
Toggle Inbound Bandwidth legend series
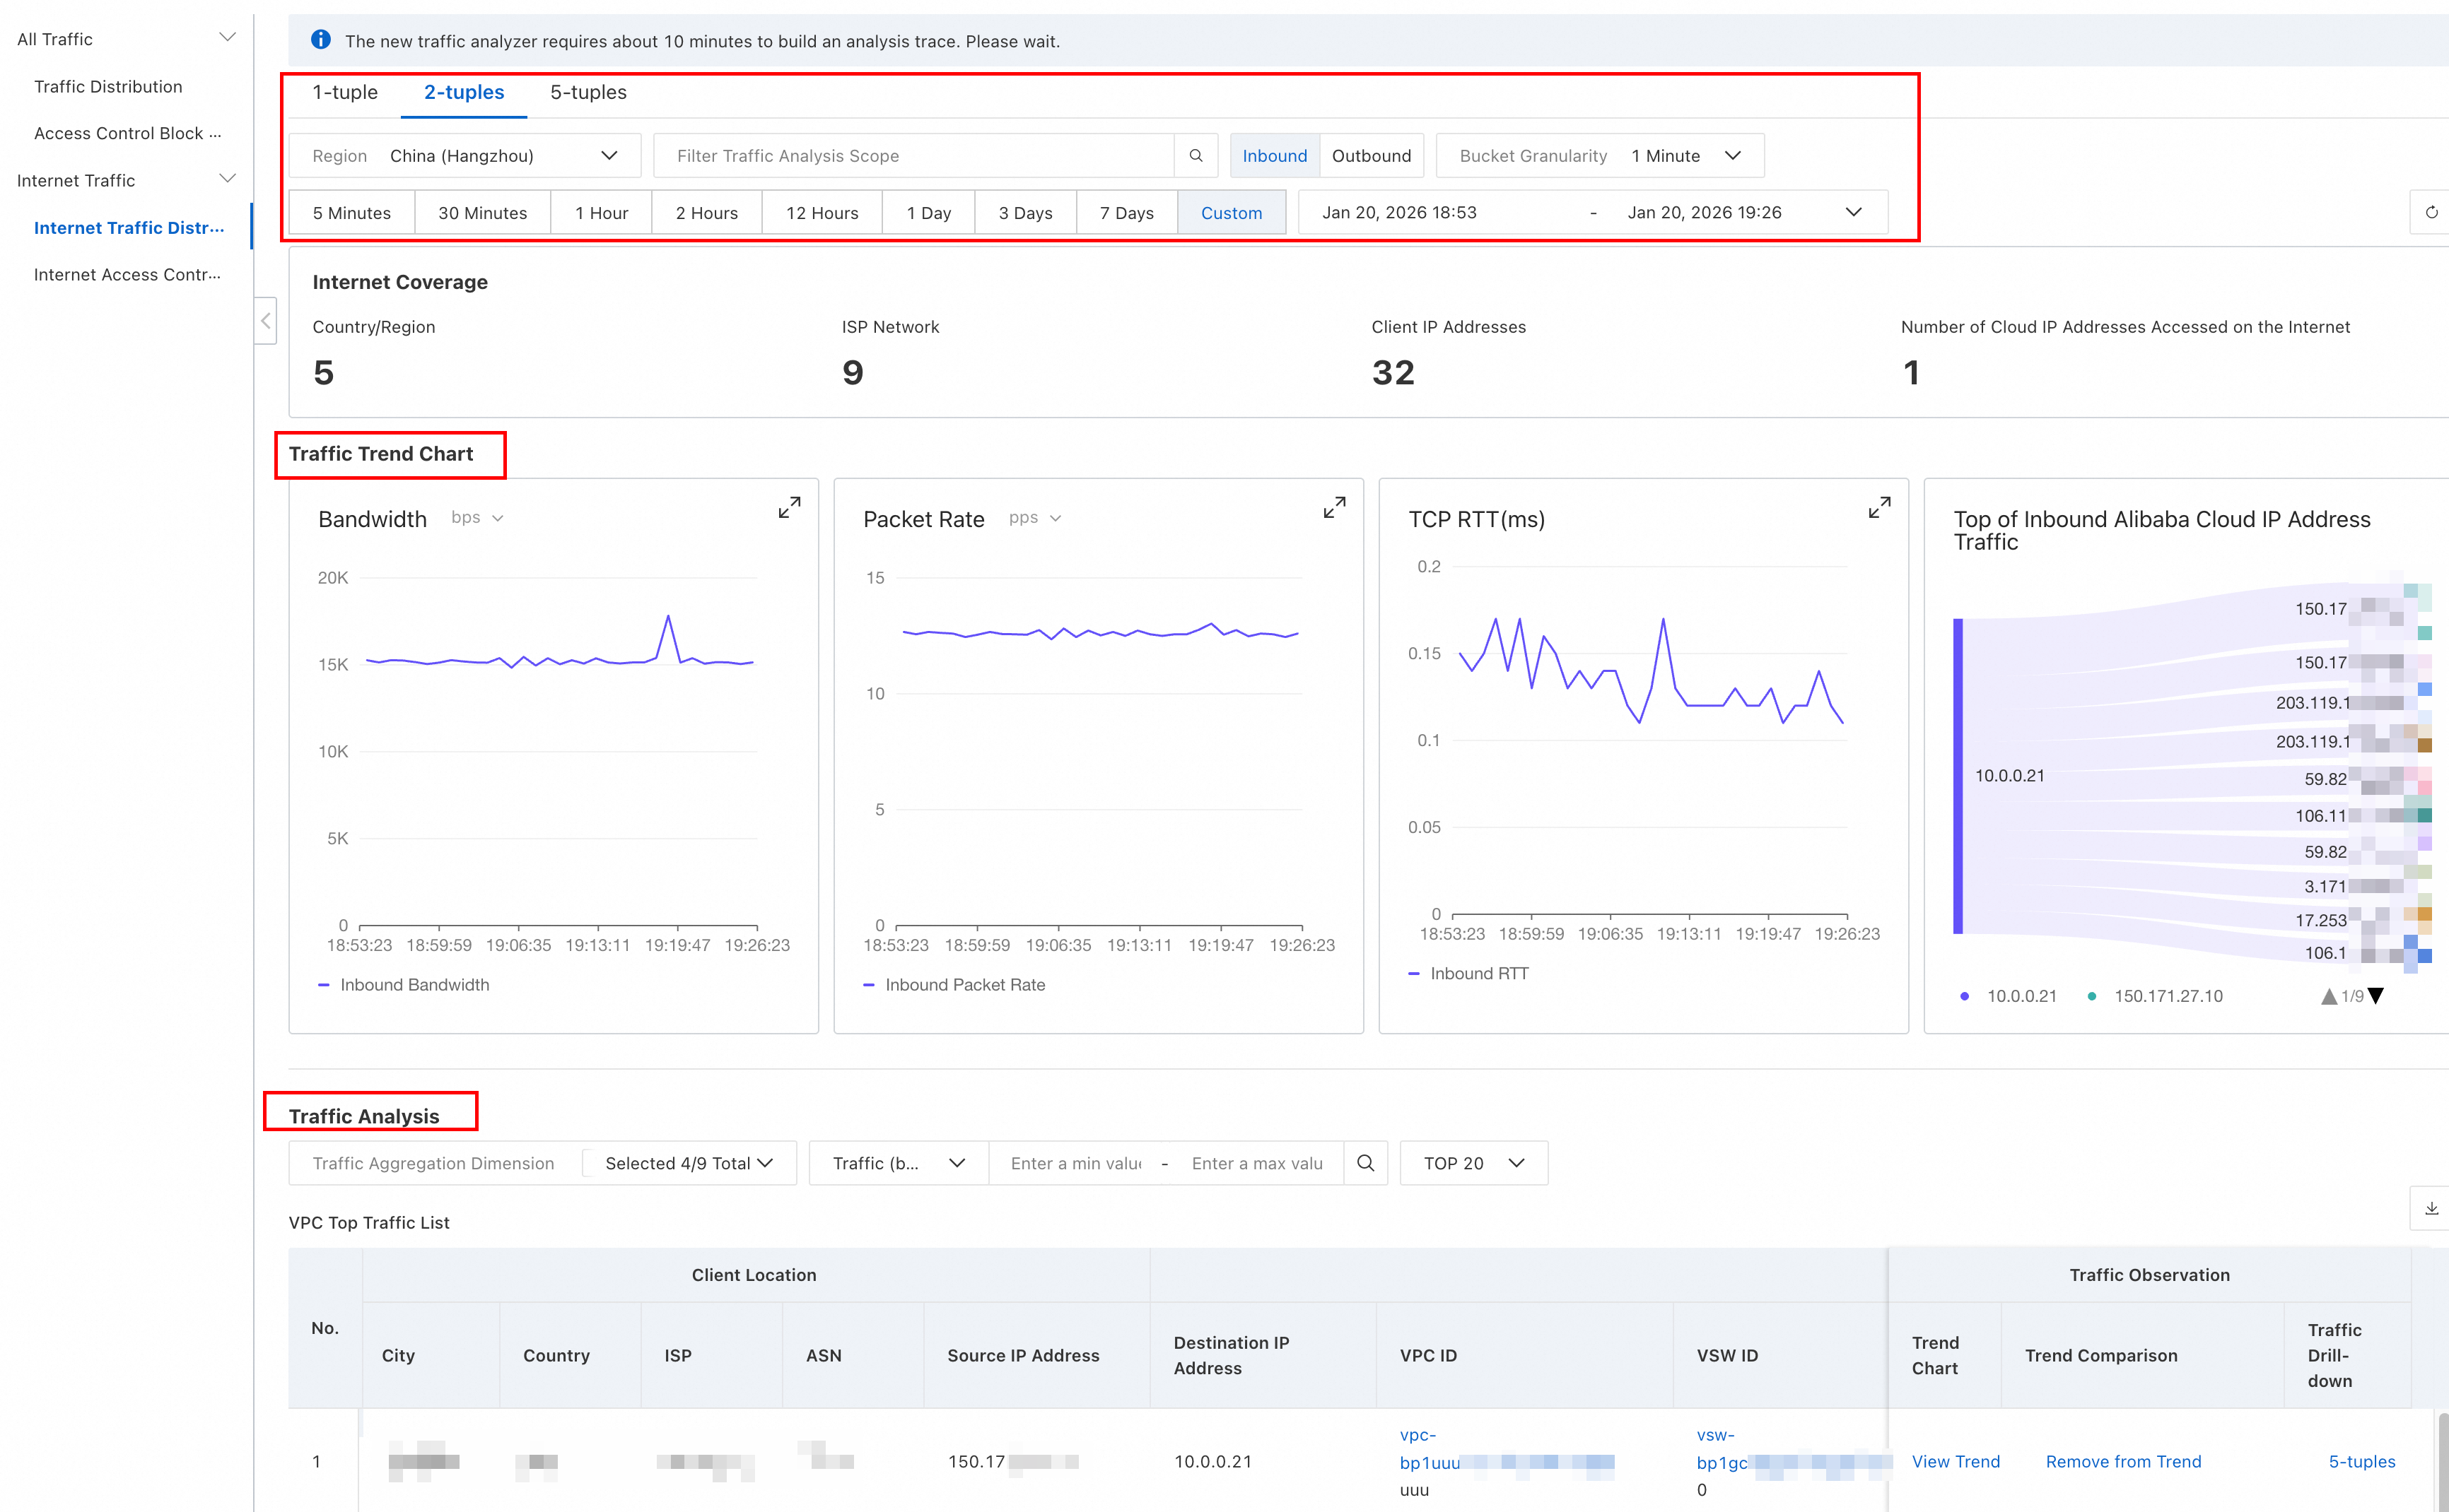click(413, 985)
